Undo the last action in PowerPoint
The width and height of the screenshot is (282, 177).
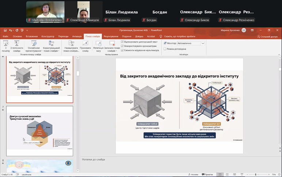pyautogui.click(x=11, y=30)
